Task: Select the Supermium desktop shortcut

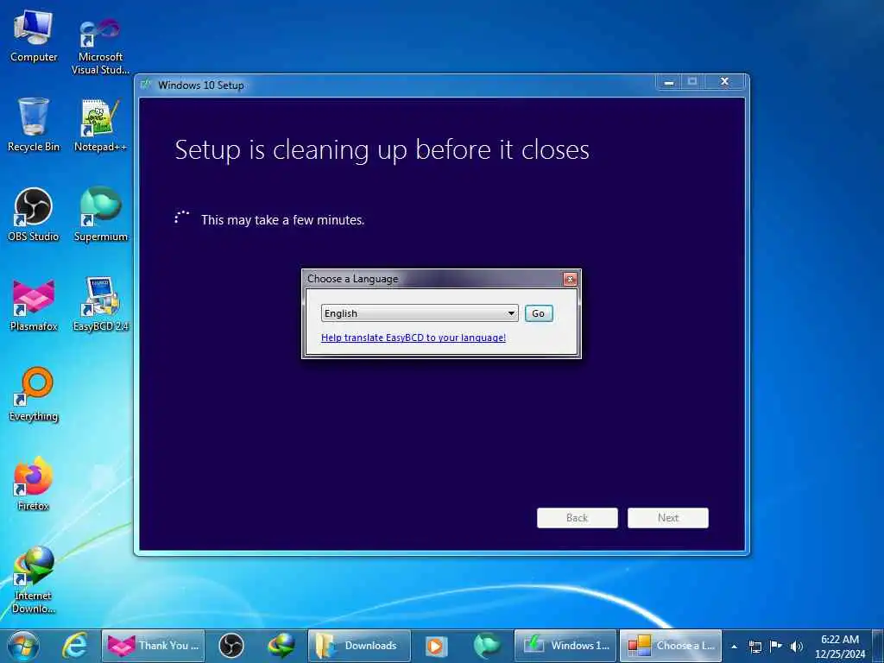Action: pyautogui.click(x=100, y=215)
